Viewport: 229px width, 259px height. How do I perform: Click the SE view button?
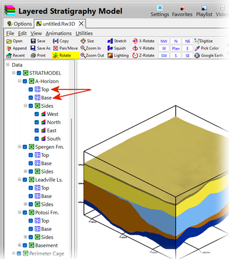(x=187, y=55)
